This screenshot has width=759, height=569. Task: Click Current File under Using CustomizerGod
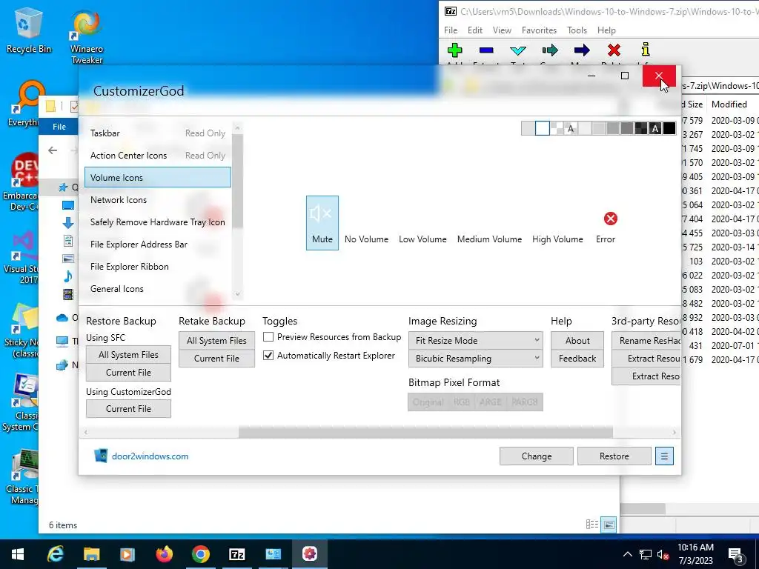point(128,408)
